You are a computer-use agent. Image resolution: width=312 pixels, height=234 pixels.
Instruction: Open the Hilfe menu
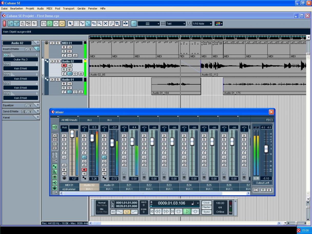(103, 8)
